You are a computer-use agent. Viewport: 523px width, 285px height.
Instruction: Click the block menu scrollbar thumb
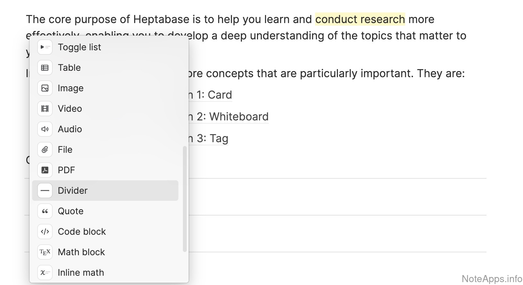[x=184, y=199]
